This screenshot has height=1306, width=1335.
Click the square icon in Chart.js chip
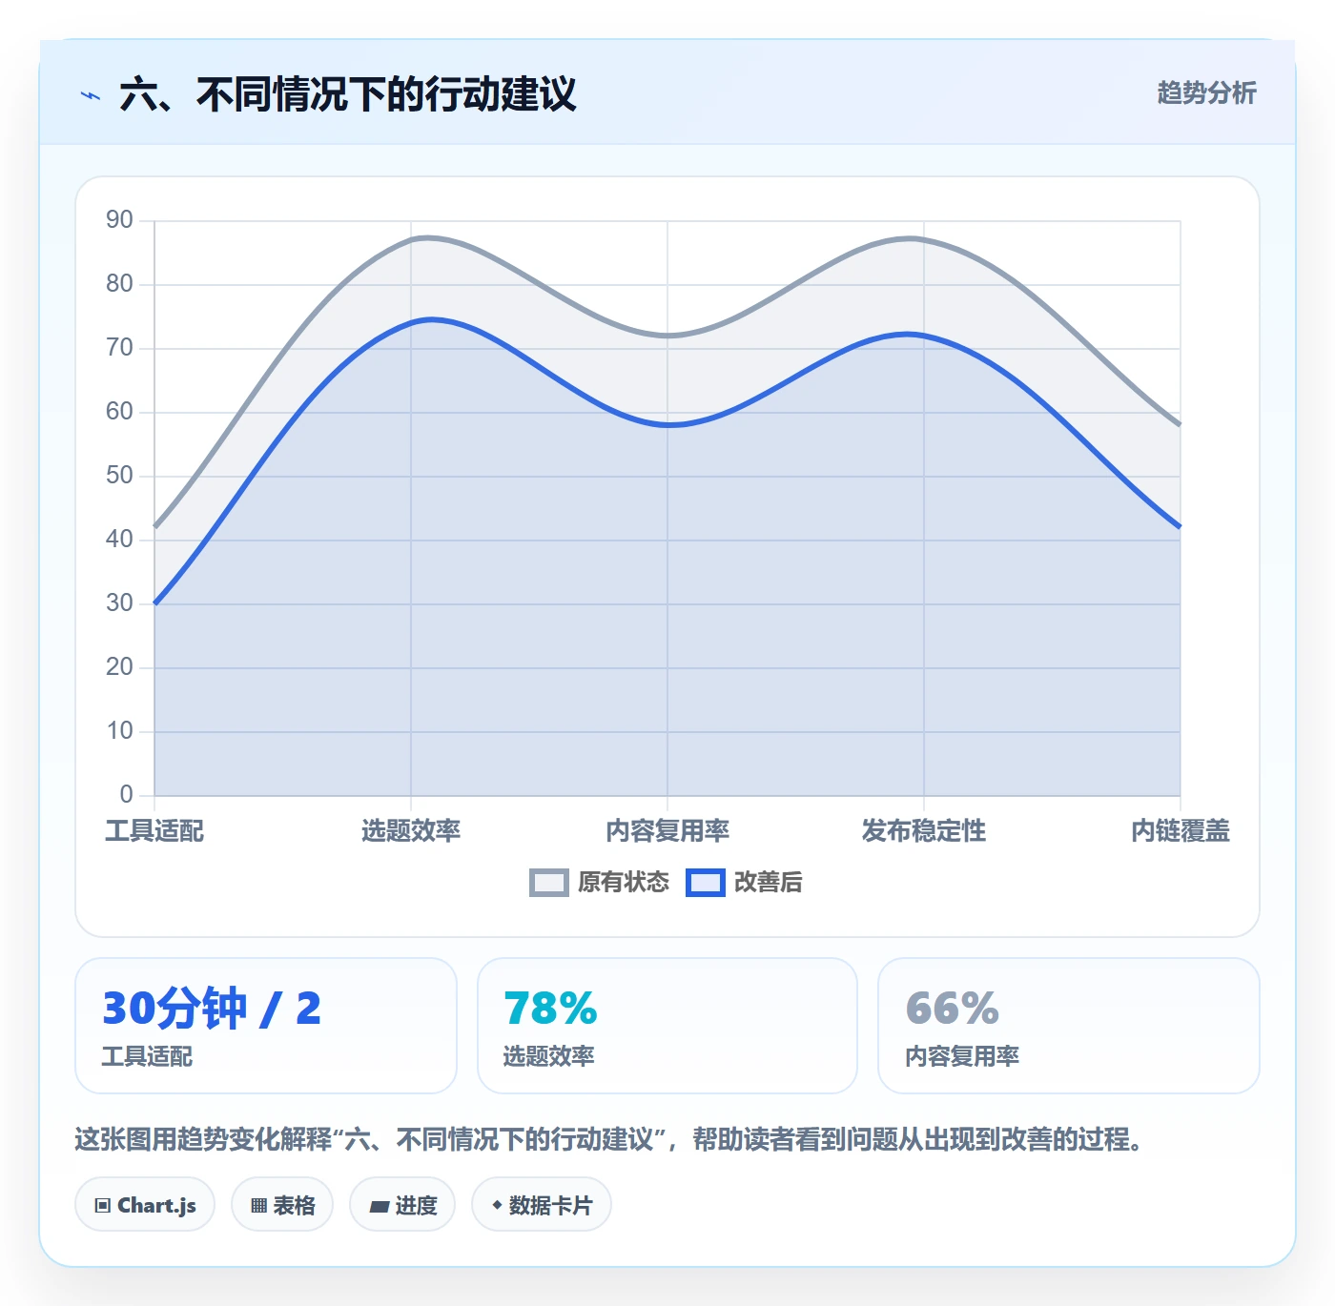[103, 1206]
